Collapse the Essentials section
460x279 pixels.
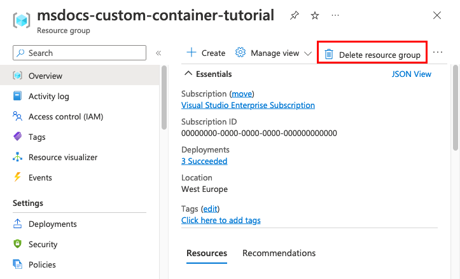pos(188,74)
